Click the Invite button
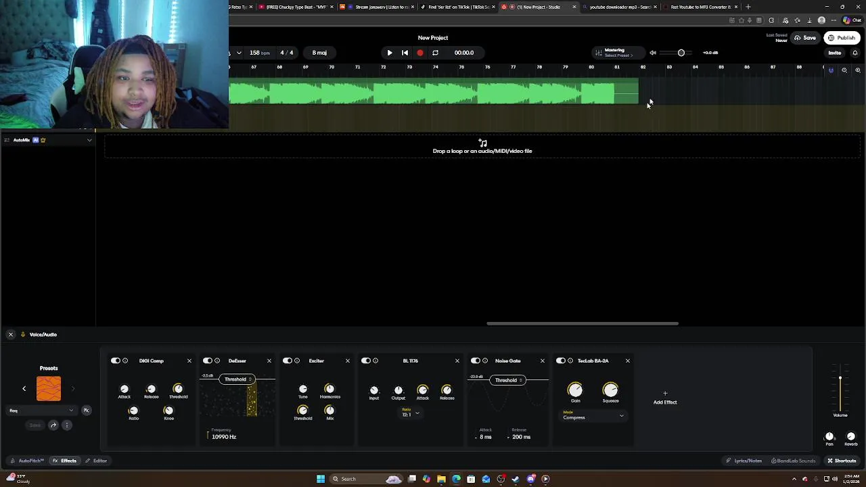Image resolution: width=866 pixels, height=487 pixels. coord(835,53)
